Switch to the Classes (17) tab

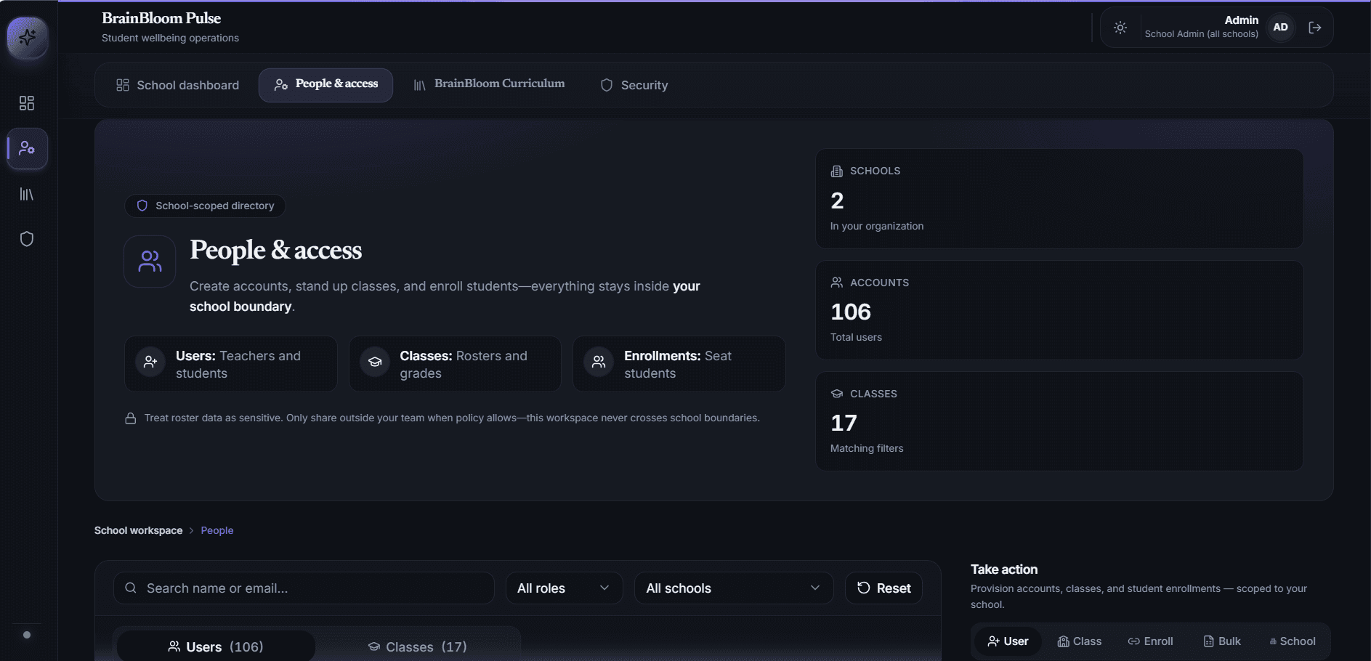(418, 646)
